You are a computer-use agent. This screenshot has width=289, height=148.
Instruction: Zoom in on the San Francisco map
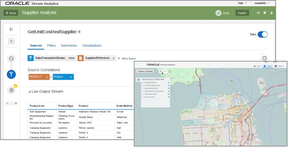[161, 71]
